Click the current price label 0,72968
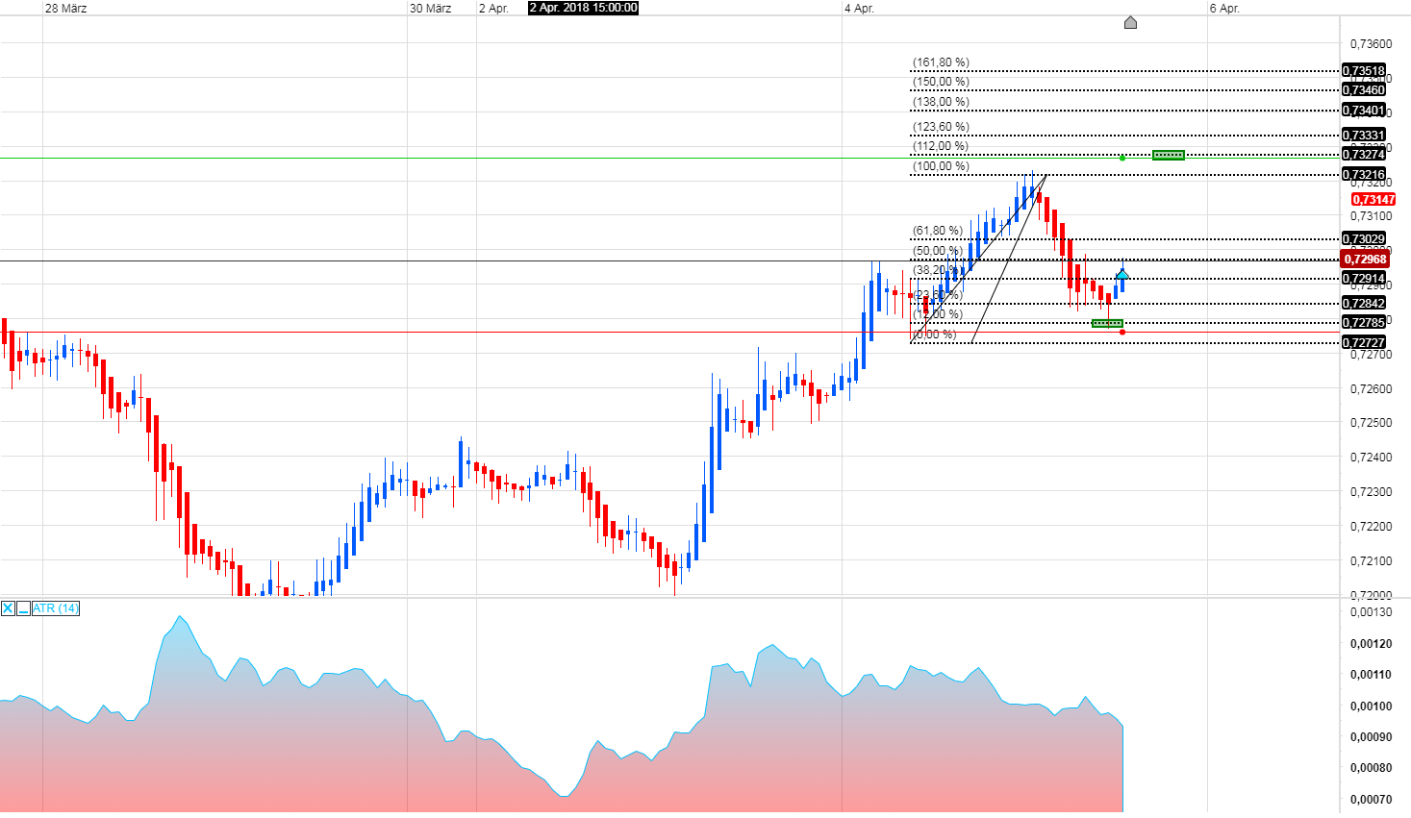 click(x=1365, y=260)
